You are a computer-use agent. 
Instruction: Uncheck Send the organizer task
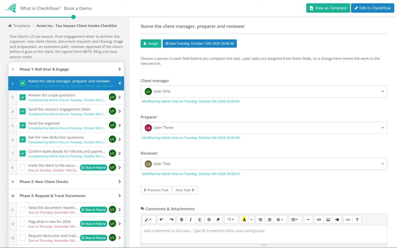pyautogui.click(x=23, y=125)
